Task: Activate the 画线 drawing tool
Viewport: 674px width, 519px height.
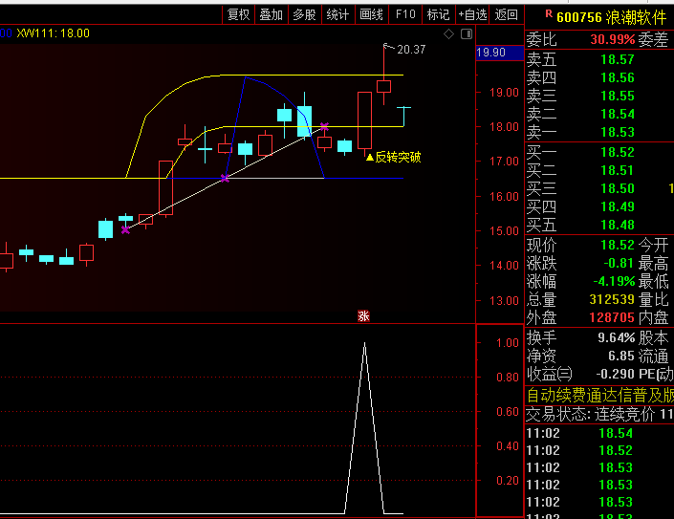Action: tap(371, 14)
